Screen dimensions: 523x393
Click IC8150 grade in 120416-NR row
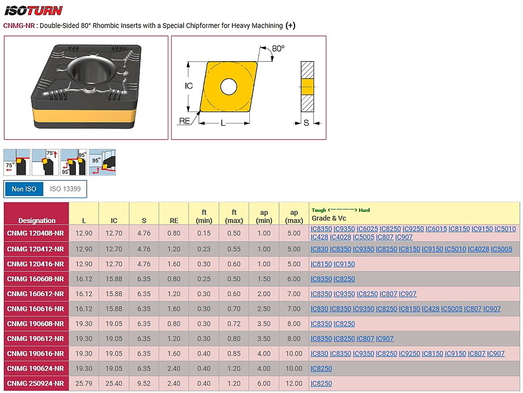coord(321,264)
